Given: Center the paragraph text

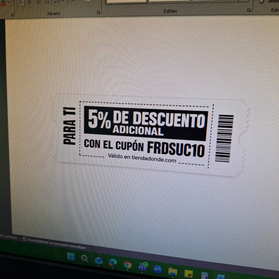Looking at the screenshot, I should (x=29, y=2).
